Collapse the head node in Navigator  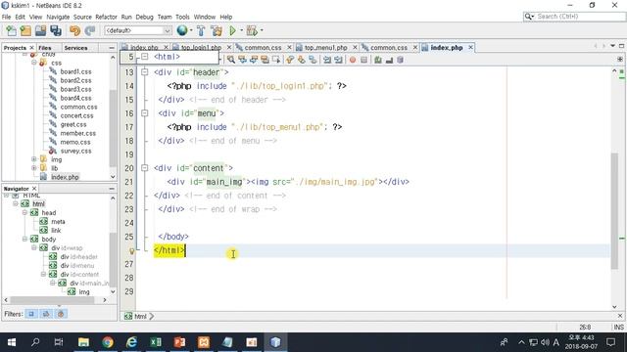coord(24,213)
